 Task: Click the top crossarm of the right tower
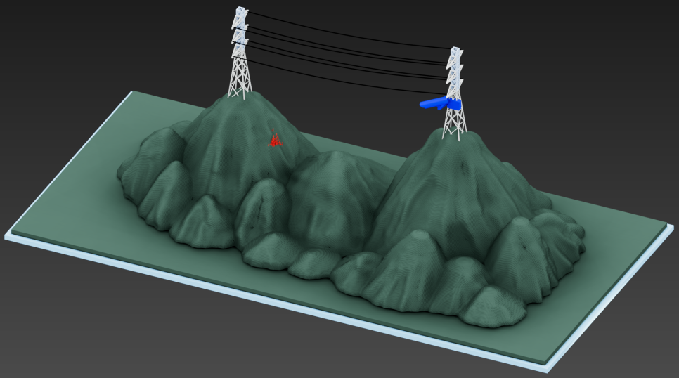pyautogui.click(x=457, y=54)
